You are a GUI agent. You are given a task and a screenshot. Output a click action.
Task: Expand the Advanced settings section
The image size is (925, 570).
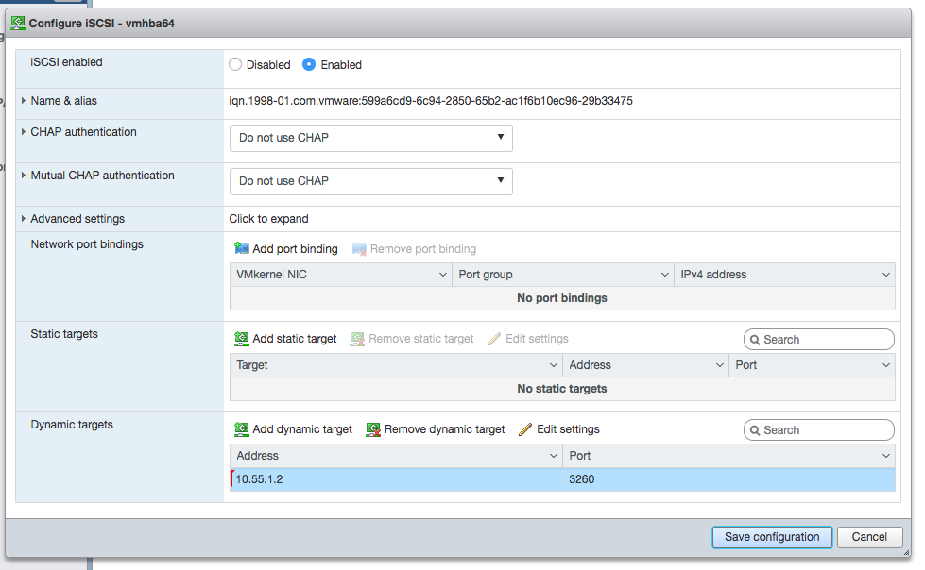(x=23, y=219)
